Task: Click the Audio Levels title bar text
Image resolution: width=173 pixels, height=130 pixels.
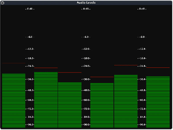Action: click(x=86, y=3)
